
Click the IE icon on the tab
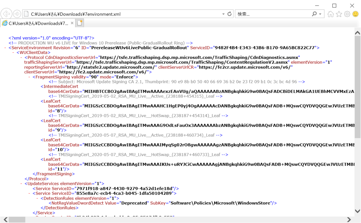5,23
